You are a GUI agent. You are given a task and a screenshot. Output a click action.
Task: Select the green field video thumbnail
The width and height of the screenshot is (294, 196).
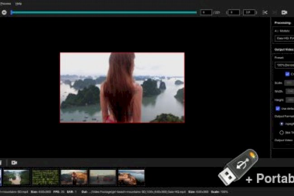[x=45, y=177]
